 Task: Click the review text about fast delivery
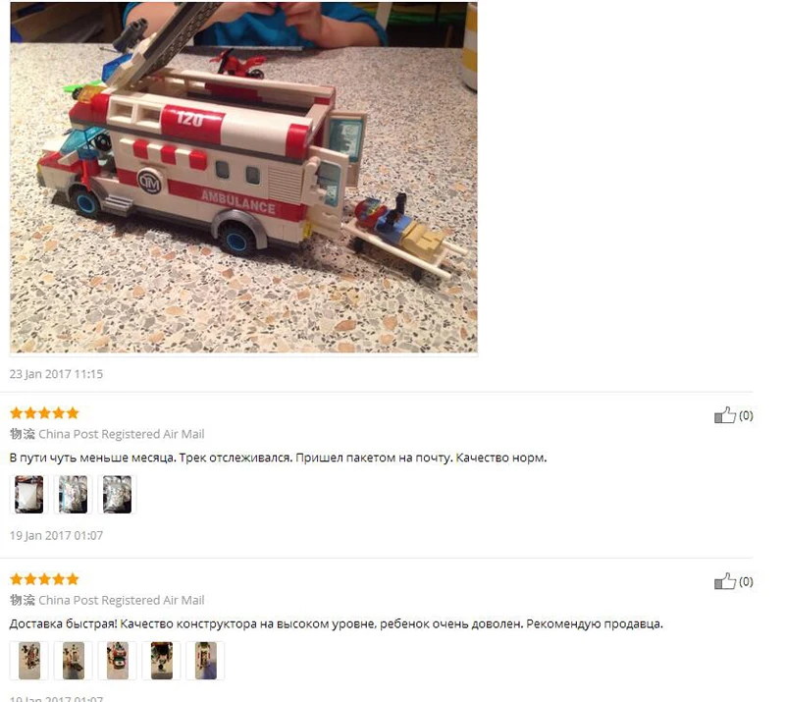(x=336, y=623)
